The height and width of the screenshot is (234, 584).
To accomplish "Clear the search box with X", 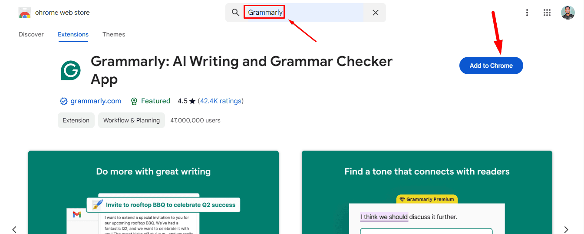I will (376, 13).
